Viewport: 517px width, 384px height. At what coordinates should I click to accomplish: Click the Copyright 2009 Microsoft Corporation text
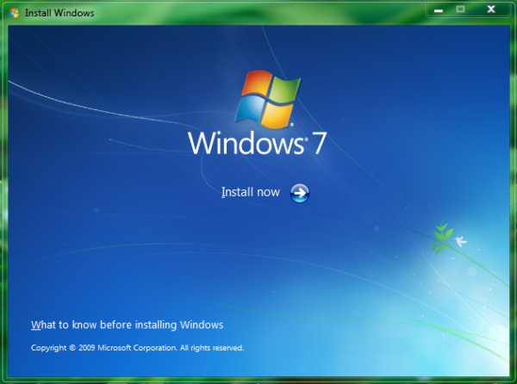pos(138,348)
